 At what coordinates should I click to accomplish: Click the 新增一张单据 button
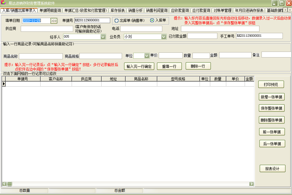point(272,97)
